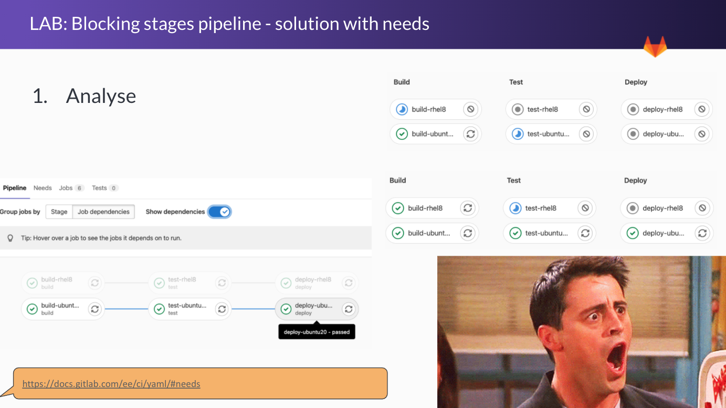The image size is (726, 408).
Task: Retry the build-rhel8 job in the lower Build group
Action: (x=467, y=208)
